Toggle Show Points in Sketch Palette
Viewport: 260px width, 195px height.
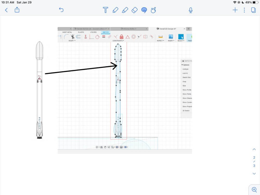pos(187,94)
